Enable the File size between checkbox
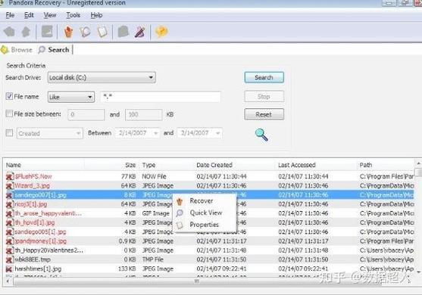This screenshot has width=422, height=295. tap(9, 113)
